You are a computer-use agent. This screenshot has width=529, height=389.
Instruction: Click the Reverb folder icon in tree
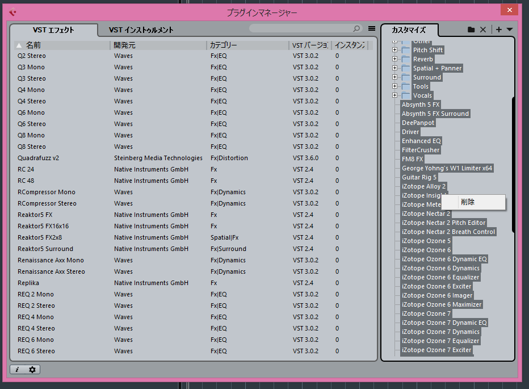406,59
